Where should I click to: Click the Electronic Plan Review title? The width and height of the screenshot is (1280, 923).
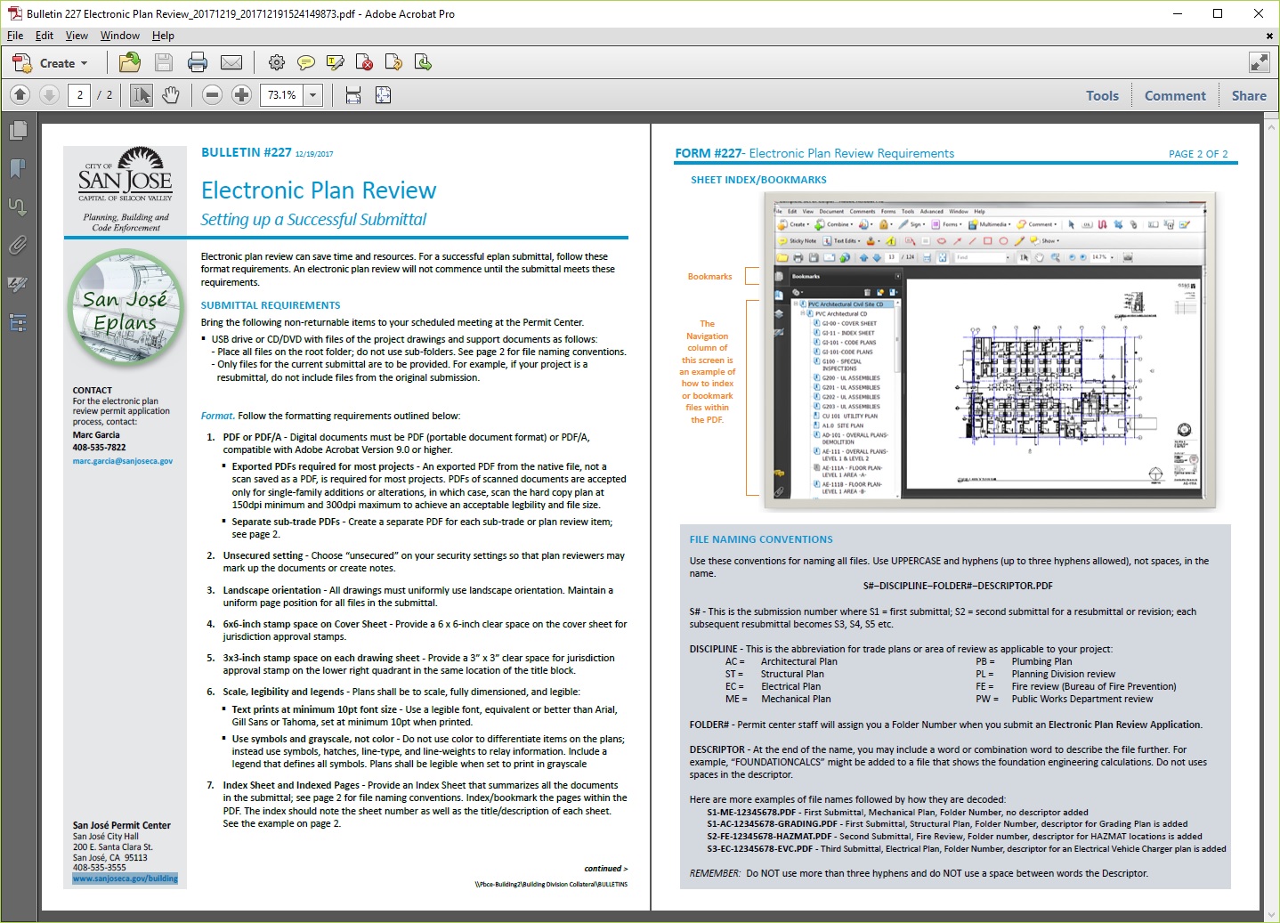coord(319,190)
